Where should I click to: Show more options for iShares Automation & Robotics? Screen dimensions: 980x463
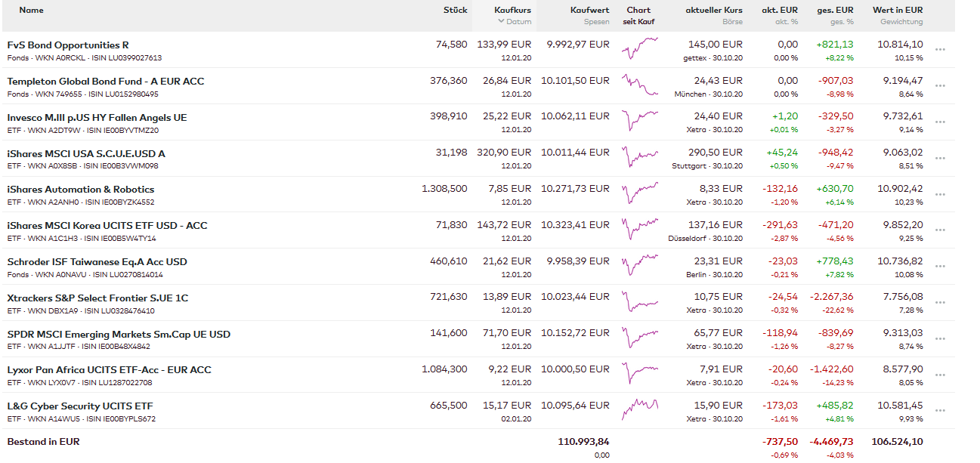[x=940, y=194]
